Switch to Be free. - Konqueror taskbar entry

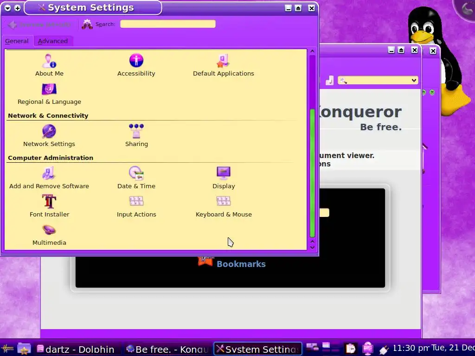click(168, 350)
